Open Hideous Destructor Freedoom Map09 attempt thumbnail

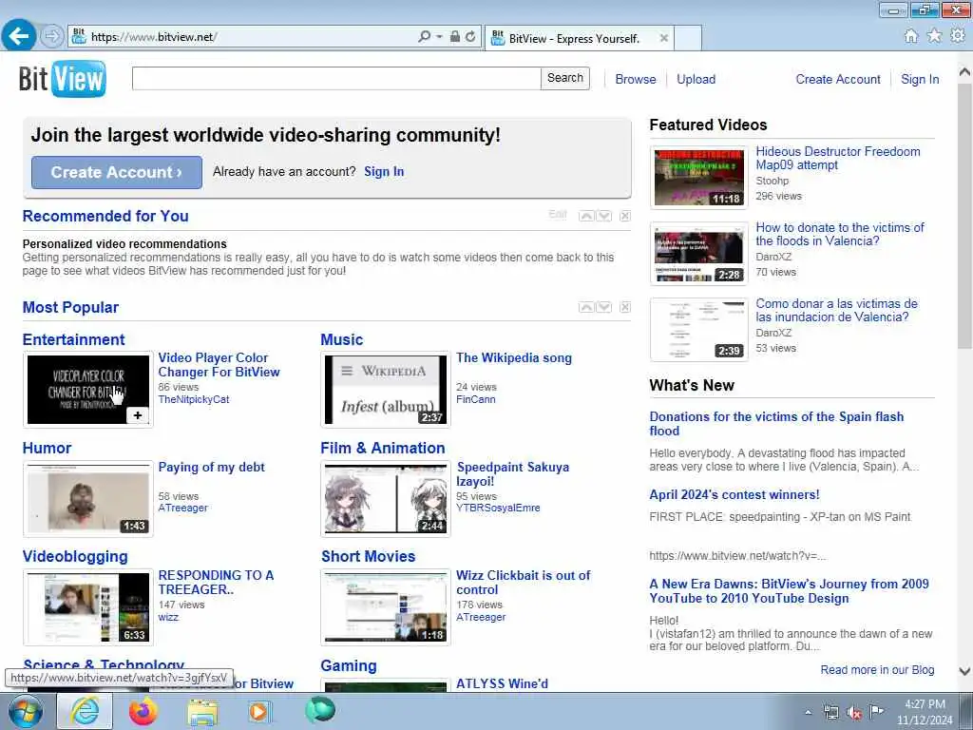(x=698, y=178)
